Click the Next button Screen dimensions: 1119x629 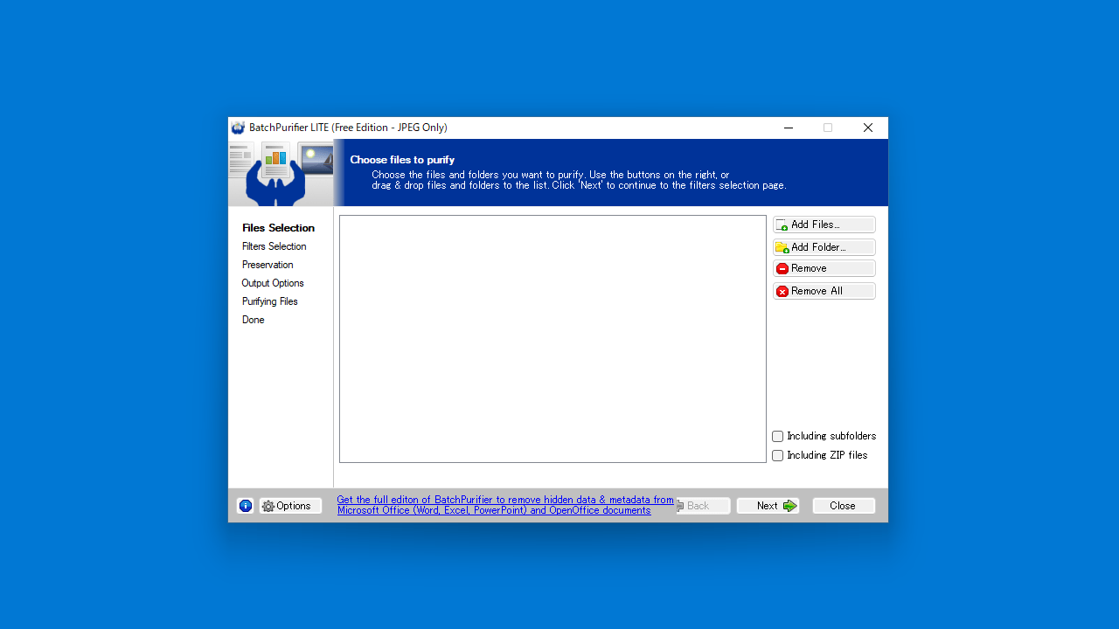pyautogui.click(x=768, y=506)
